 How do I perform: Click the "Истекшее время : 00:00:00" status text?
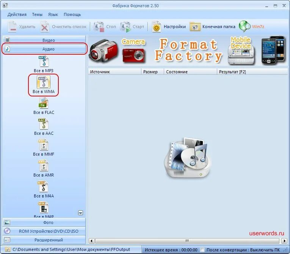pyautogui.click(x=171, y=250)
